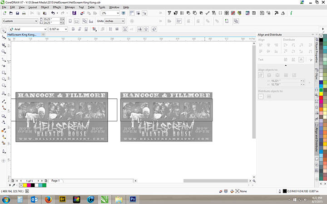Select the Zoom tool magnifier
Viewport: 327px width, 204px height.
(x=4, y=51)
